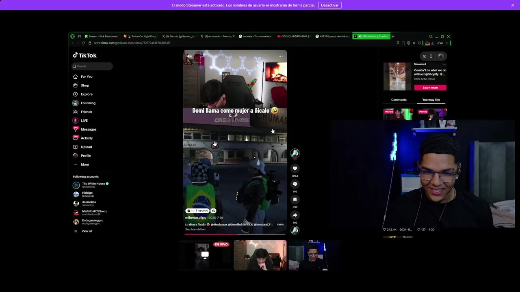Reload the page in the browser
This screenshot has width=520, height=292.
(x=83, y=43)
